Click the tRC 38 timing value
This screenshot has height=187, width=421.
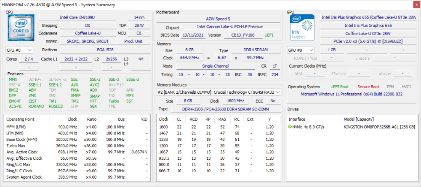(250, 74)
